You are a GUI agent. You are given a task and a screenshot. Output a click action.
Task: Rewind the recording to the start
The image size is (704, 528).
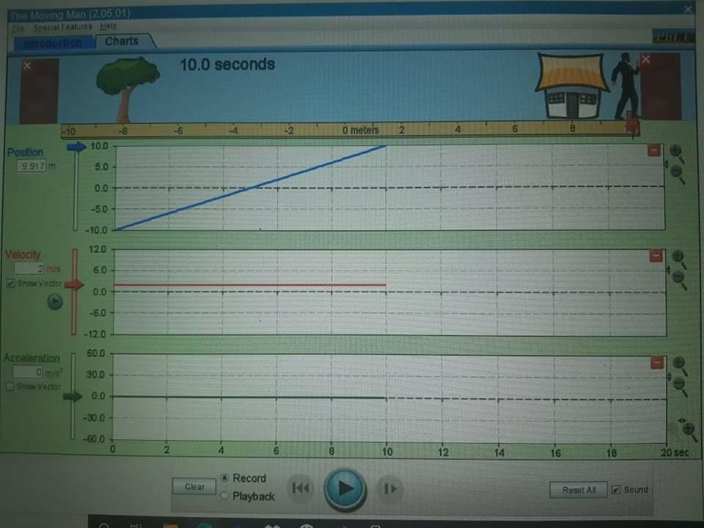coord(300,488)
